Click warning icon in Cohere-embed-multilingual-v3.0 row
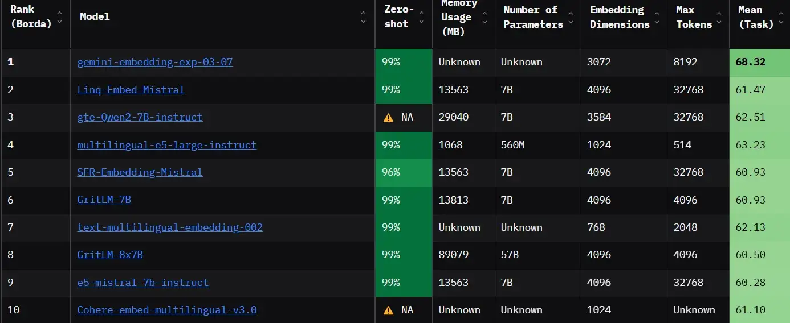The image size is (790, 323). [x=389, y=310]
